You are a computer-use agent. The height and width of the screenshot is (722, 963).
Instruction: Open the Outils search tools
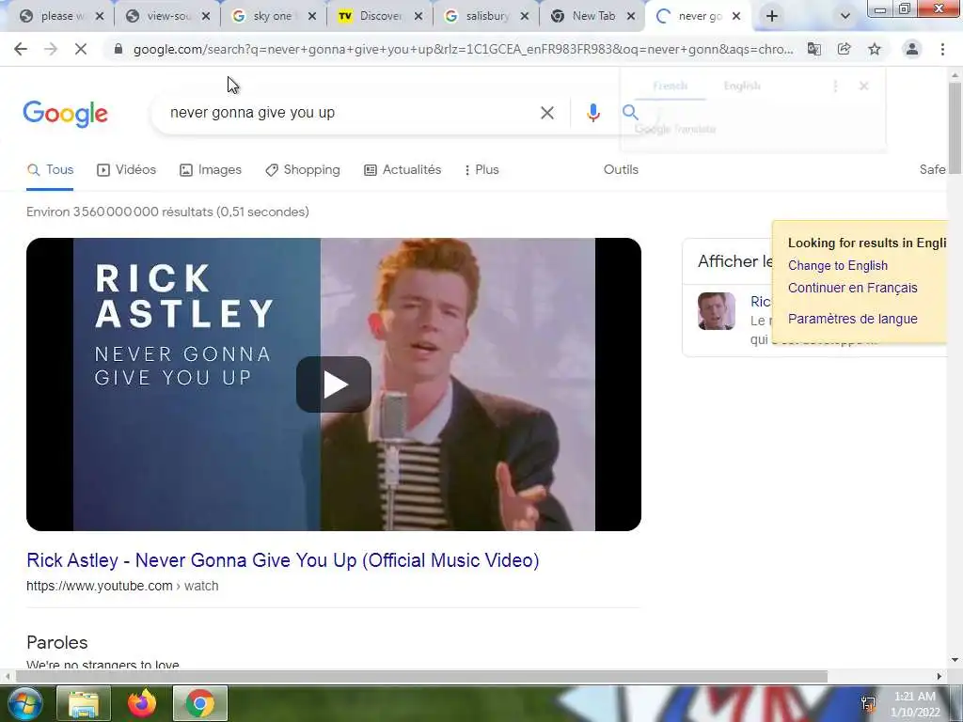[x=621, y=170]
